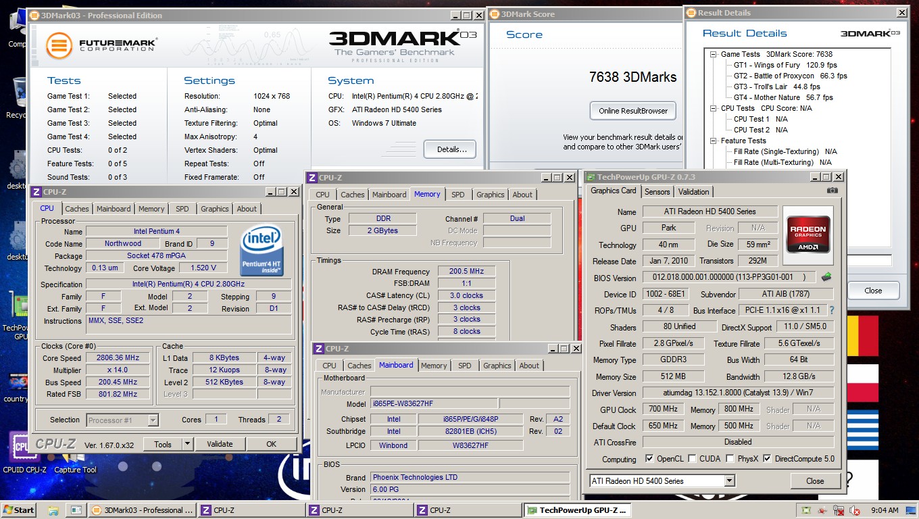Toggle the CUDA checkbox
The height and width of the screenshot is (519, 919).
point(692,459)
